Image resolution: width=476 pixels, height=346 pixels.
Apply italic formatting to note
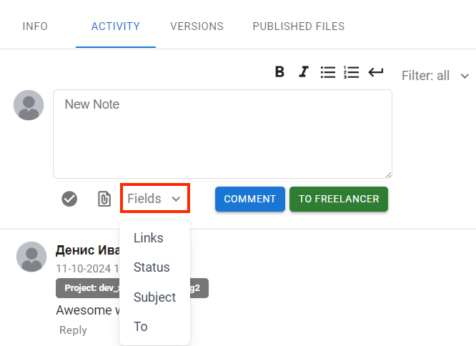[x=304, y=72]
